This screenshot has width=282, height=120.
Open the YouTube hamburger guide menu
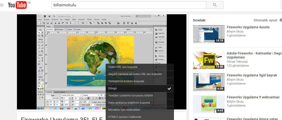(x=2, y=5)
